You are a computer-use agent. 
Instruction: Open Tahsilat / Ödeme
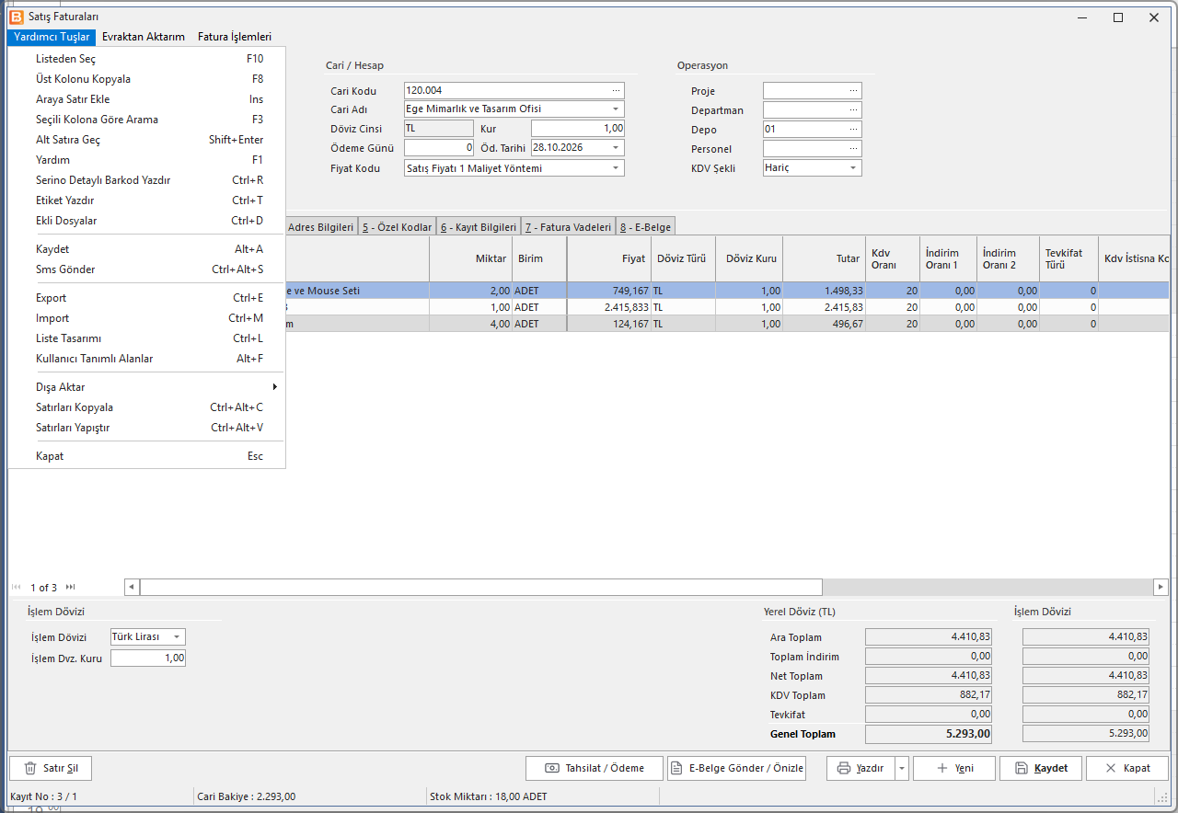coord(595,768)
